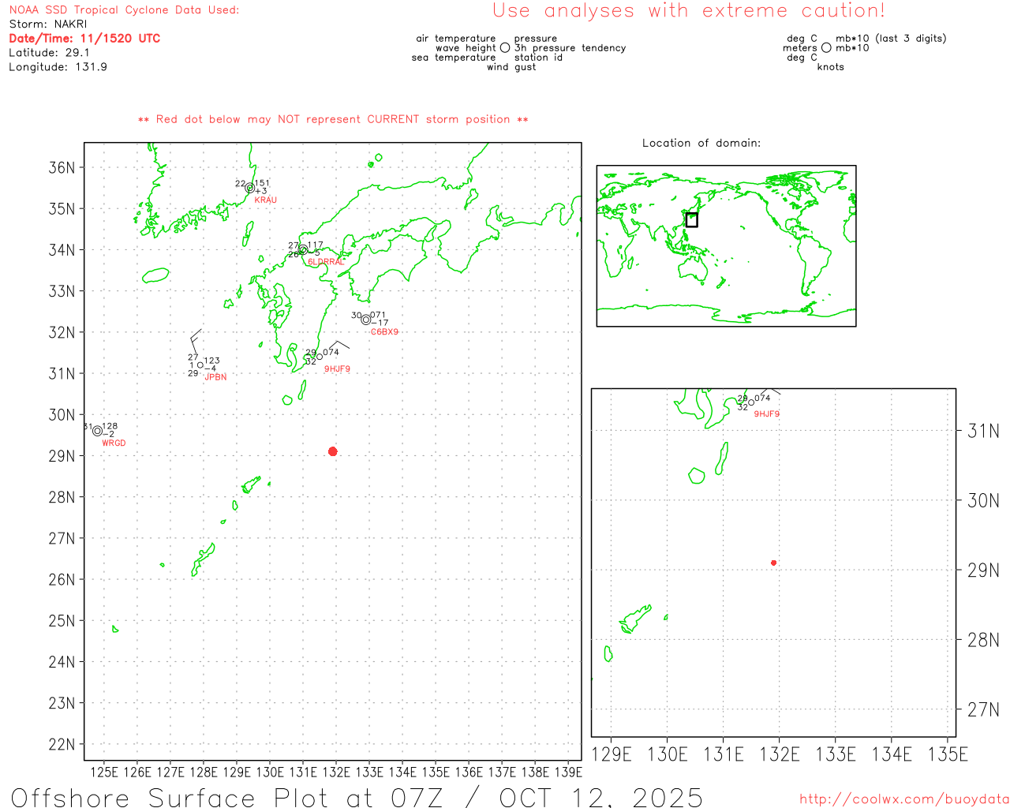Click the red dot disclaimer text

pyautogui.click(x=333, y=119)
